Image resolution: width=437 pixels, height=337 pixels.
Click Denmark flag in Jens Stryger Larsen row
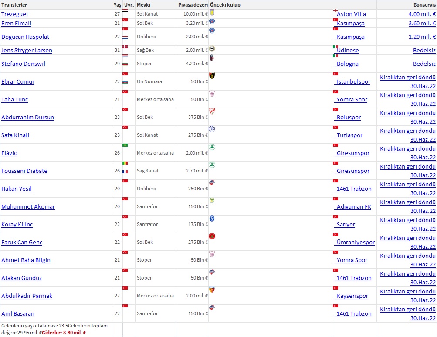[125, 47]
